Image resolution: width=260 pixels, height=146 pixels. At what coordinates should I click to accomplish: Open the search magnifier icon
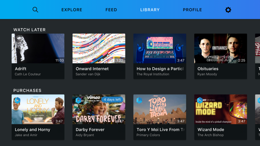tap(35, 10)
